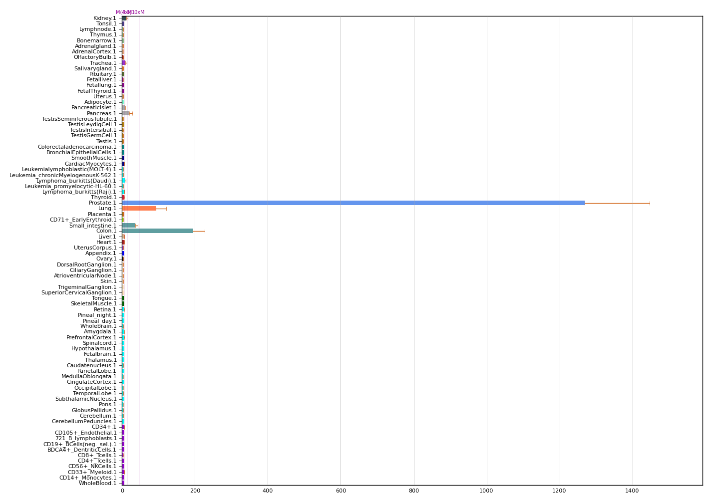Select the TestisSeminiferousTubule.1 label
Viewport: 712px width, 503px height.
point(79,119)
